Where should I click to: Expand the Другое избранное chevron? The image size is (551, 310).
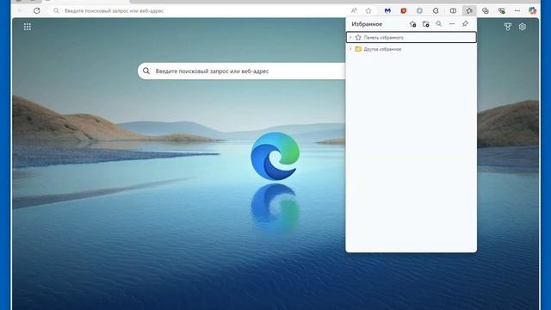(350, 49)
